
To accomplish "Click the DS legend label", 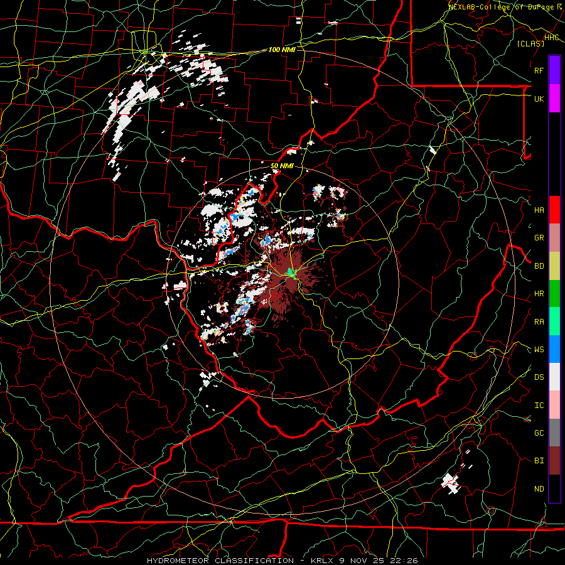I will point(539,377).
